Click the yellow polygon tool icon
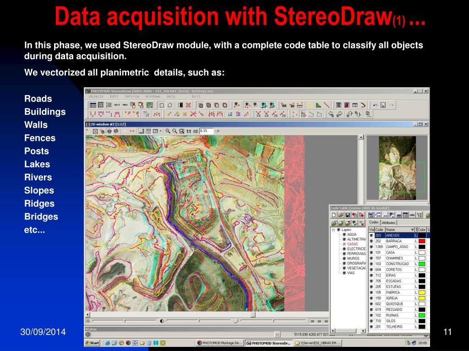Viewport: 469px width, 351px height. (311, 105)
